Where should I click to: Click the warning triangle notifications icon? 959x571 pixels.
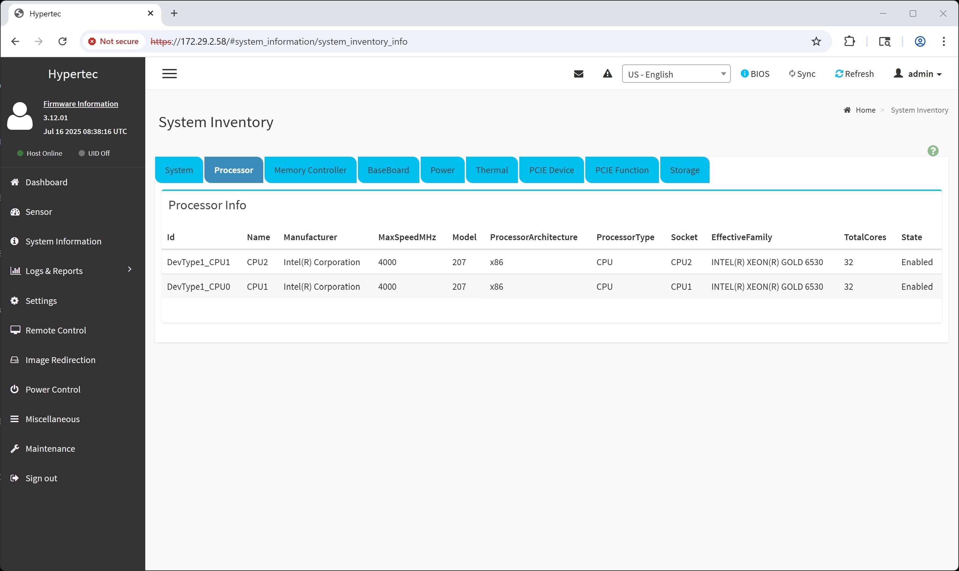[607, 74]
